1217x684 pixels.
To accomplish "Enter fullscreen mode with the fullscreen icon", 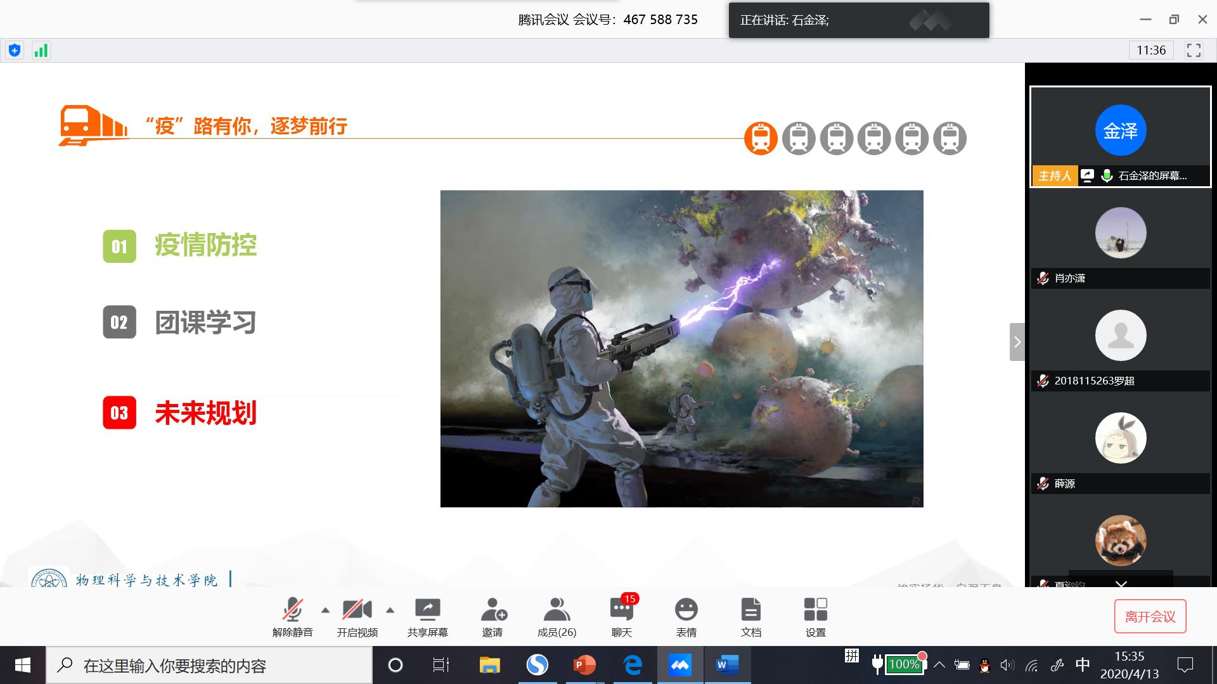I will 1194,51.
